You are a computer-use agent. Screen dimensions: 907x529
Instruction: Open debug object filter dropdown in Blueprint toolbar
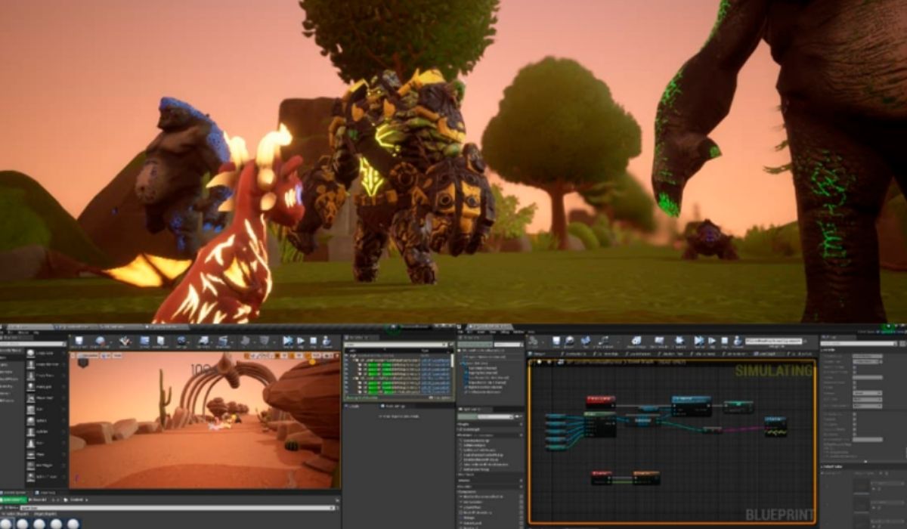pos(773,341)
